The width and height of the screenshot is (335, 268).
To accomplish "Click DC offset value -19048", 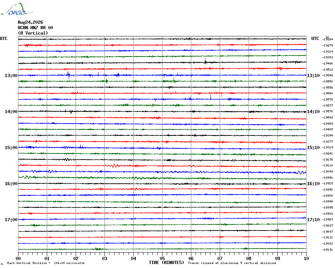I will click(x=327, y=171).
